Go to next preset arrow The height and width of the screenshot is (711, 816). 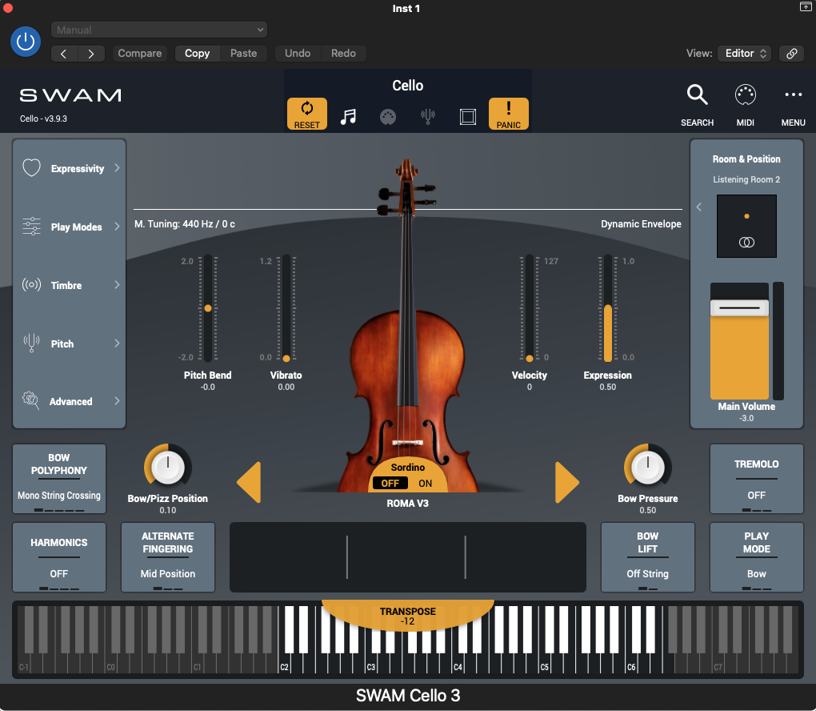(91, 54)
